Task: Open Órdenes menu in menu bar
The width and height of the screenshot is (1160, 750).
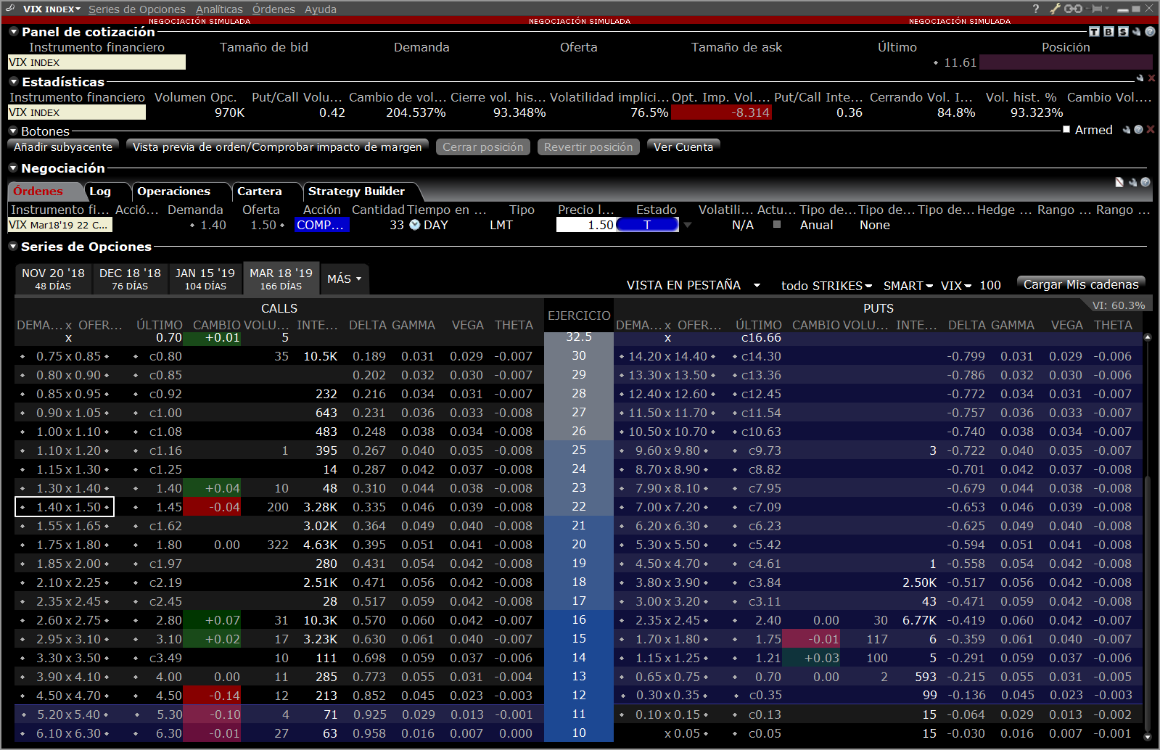Action: click(x=273, y=9)
